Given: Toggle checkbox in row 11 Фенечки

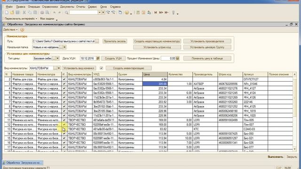Looking at the screenshot, I should (x=64, y=120).
